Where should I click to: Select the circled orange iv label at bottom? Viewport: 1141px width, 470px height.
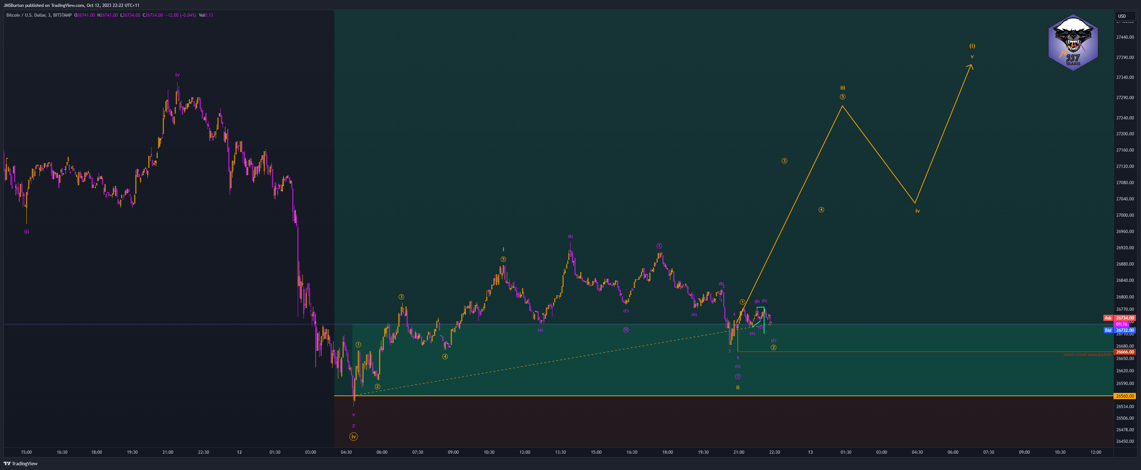(353, 437)
